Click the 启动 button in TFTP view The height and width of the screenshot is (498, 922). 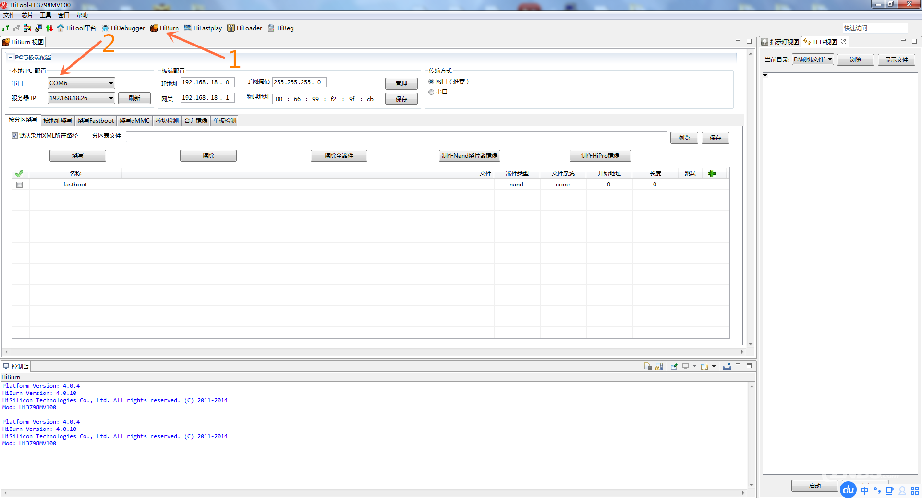pyautogui.click(x=815, y=486)
